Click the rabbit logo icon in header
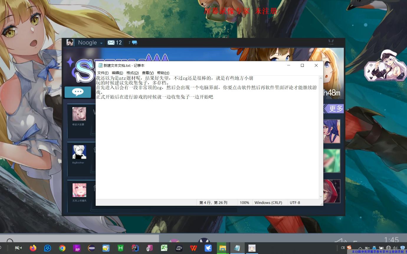Image resolution: width=407 pixels, height=254 pixels. tap(331, 42)
